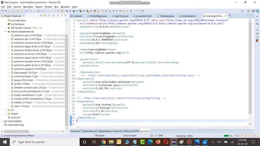Expand the target folder node

pos(6,114)
